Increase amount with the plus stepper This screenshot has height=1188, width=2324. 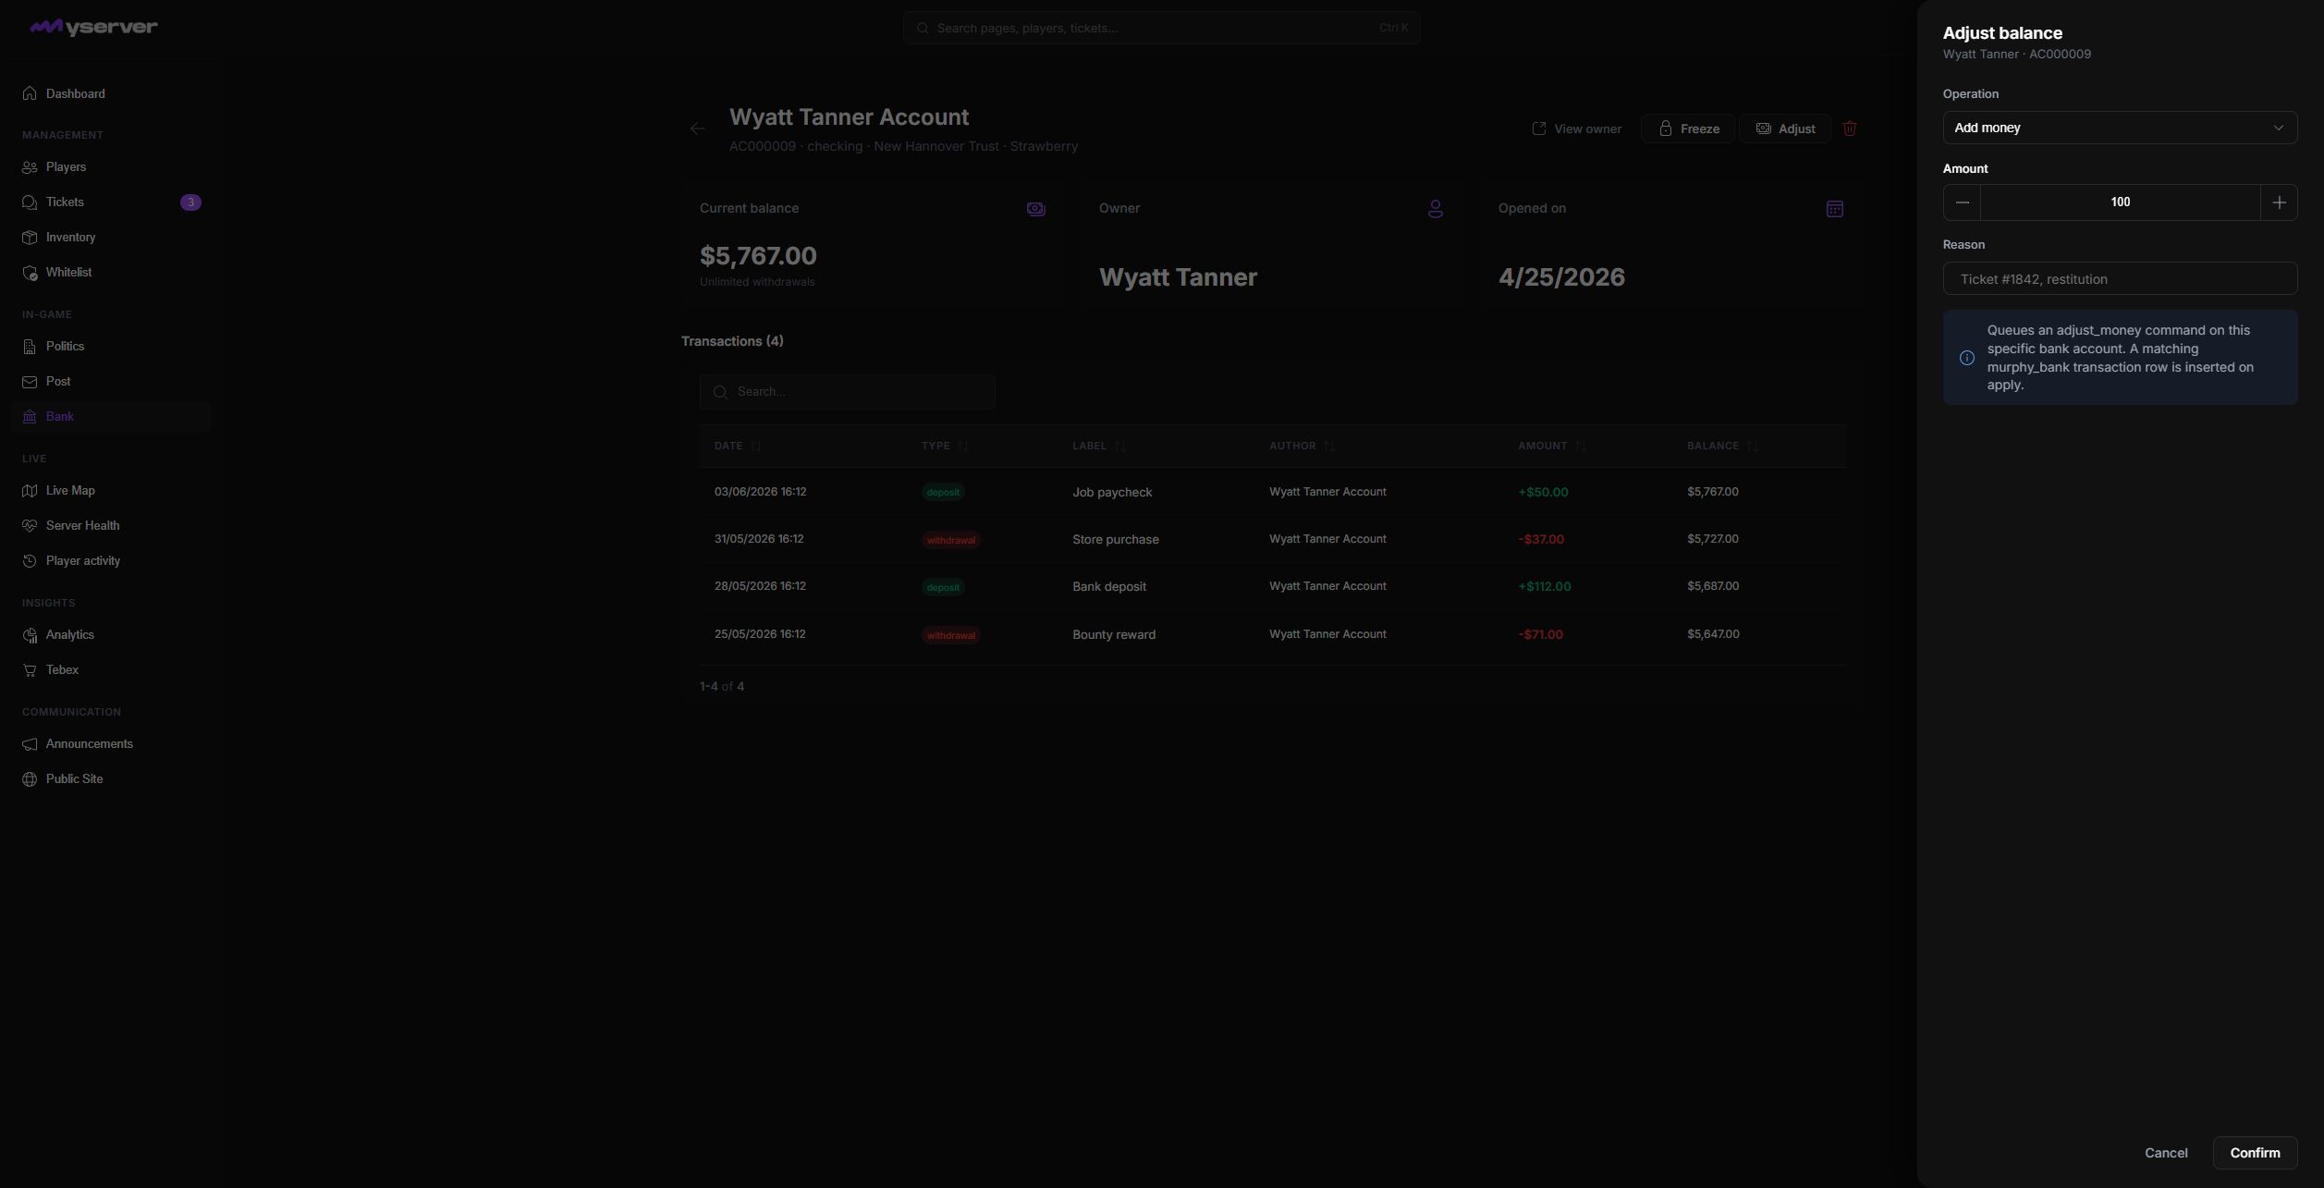[x=2279, y=202]
